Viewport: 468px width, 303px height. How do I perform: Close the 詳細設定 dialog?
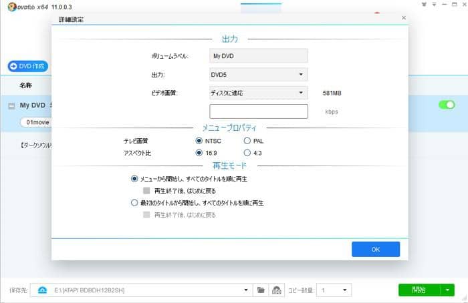[x=403, y=18]
